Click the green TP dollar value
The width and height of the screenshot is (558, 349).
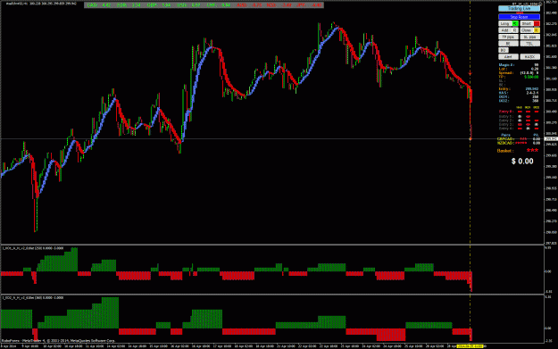(x=531, y=77)
